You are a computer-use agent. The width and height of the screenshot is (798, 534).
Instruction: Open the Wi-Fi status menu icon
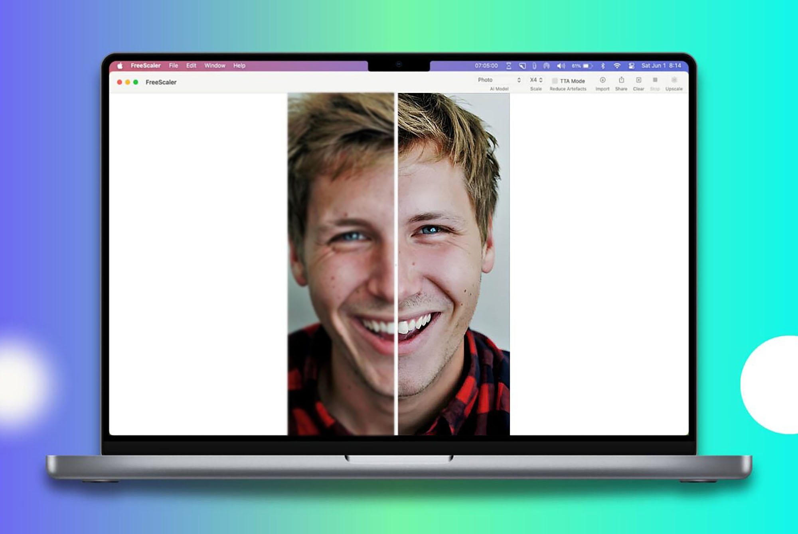pyautogui.click(x=617, y=66)
